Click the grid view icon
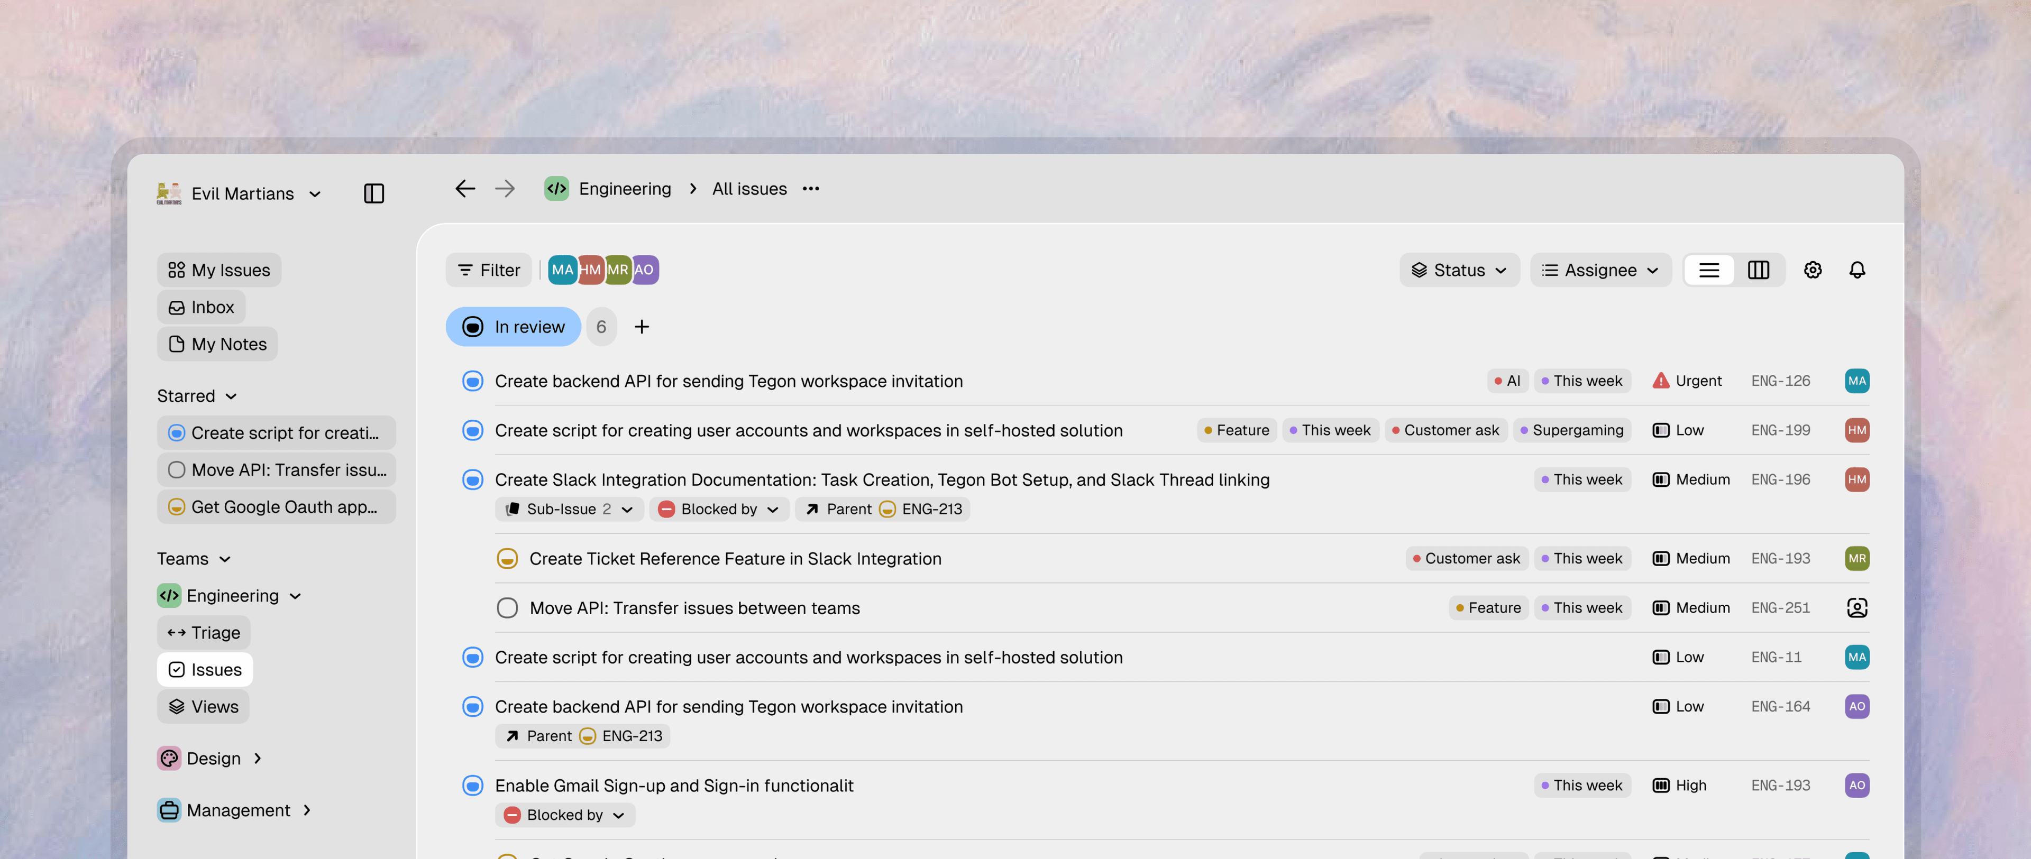Image resolution: width=2031 pixels, height=859 pixels. click(1758, 269)
